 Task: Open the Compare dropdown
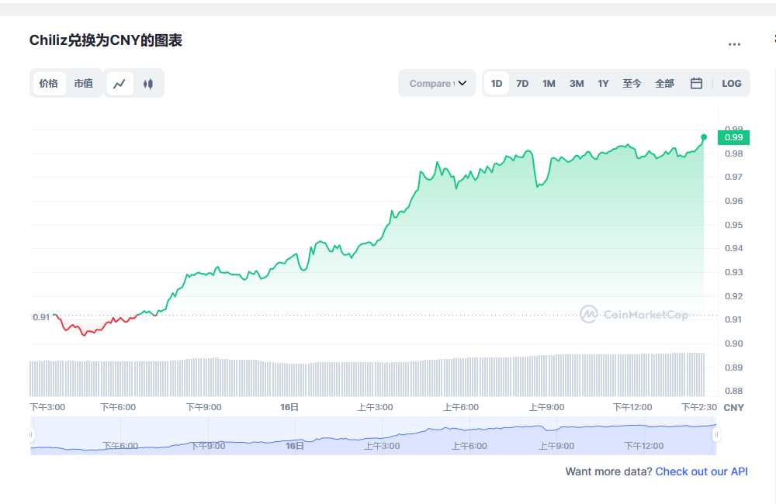pos(437,83)
